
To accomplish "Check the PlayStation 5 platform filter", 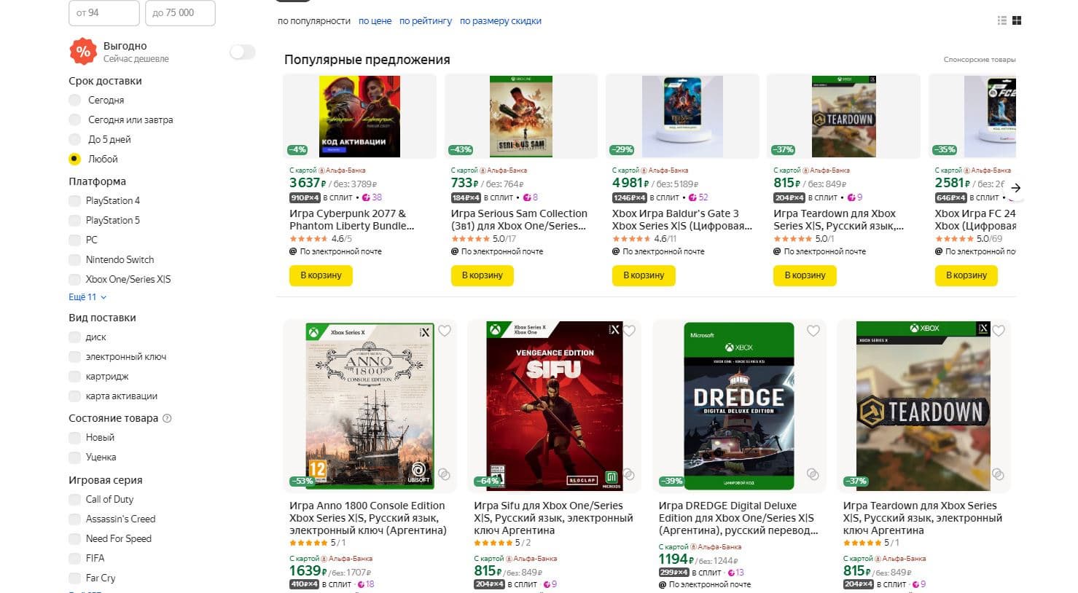I will (x=74, y=220).
